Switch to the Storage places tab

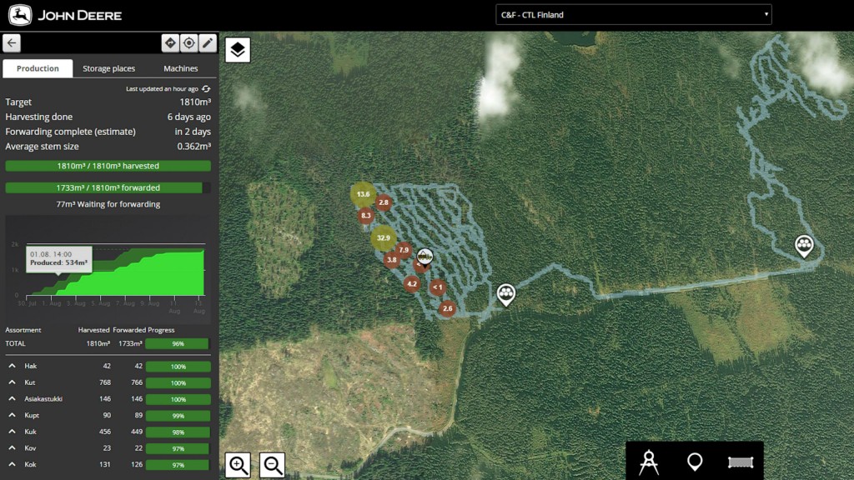(109, 68)
